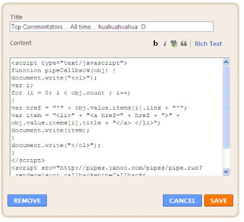This screenshot has width=244, height=222.
Task: Click the pipes.yahoo.com script src line
Action: (x=107, y=168)
